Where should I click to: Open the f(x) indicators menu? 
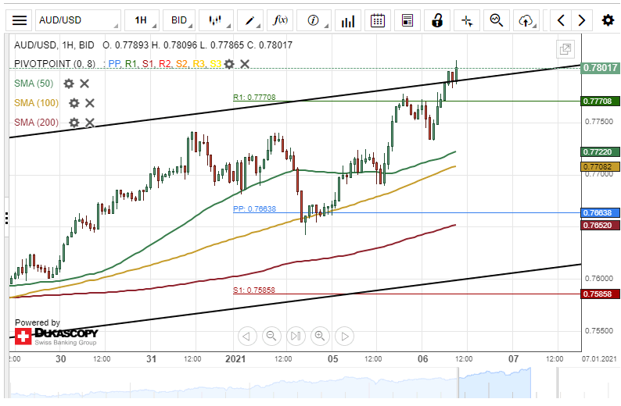click(x=279, y=20)
